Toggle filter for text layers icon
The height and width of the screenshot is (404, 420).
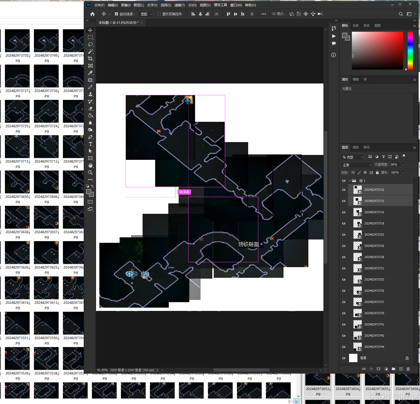[383, 157]
